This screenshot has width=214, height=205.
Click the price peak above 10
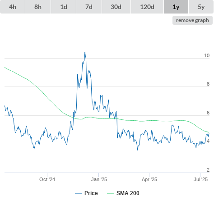point(85,52)
